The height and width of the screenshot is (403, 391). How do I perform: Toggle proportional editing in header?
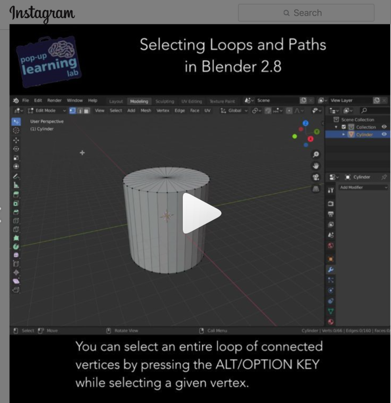(x=289, y=111)
